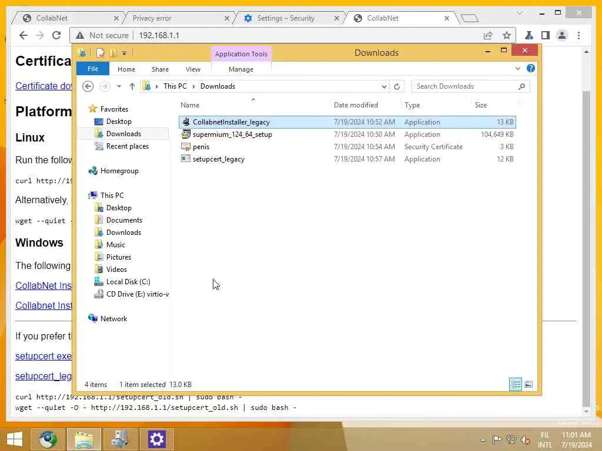Click This PC in breadcrumb path

point(175,86)
